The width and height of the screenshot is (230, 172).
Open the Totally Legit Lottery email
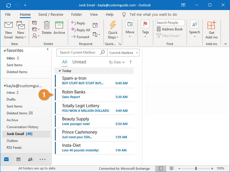point(95,108)
